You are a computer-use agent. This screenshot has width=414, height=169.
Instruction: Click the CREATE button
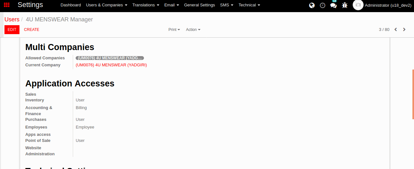pyautogui.click(x=32, y=30)
